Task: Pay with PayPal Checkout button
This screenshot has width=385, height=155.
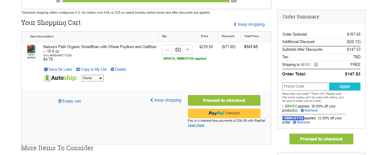Action: pyautogui.click(x=224, y=113)
